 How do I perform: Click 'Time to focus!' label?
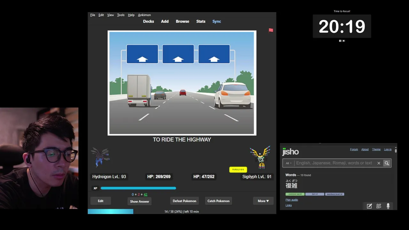click(342, 11)
